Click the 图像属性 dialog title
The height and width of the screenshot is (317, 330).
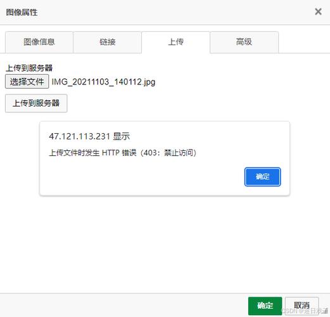tap(22, 12)
